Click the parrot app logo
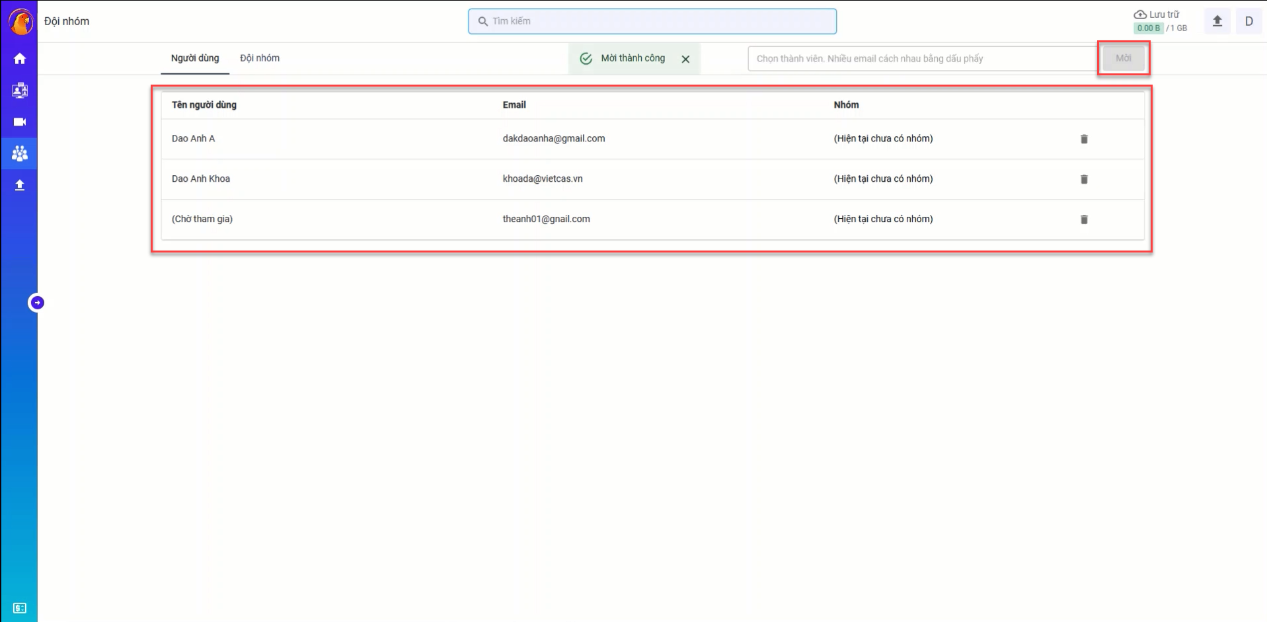Viewport: 1267px width, 622px height. 20,21
